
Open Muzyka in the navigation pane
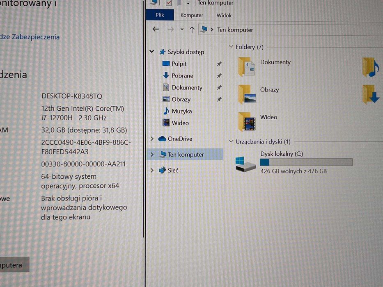(182, 111)
